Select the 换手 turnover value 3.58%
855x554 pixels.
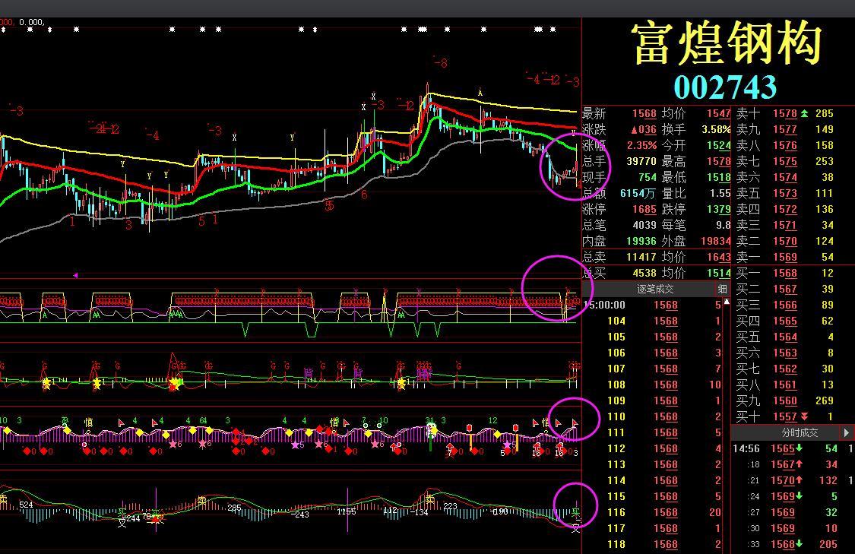pyautogui.click(x=716, y=130)
